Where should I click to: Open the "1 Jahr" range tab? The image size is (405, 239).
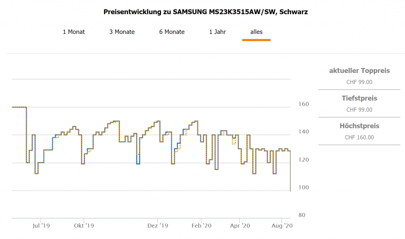(x=218, y=32)
